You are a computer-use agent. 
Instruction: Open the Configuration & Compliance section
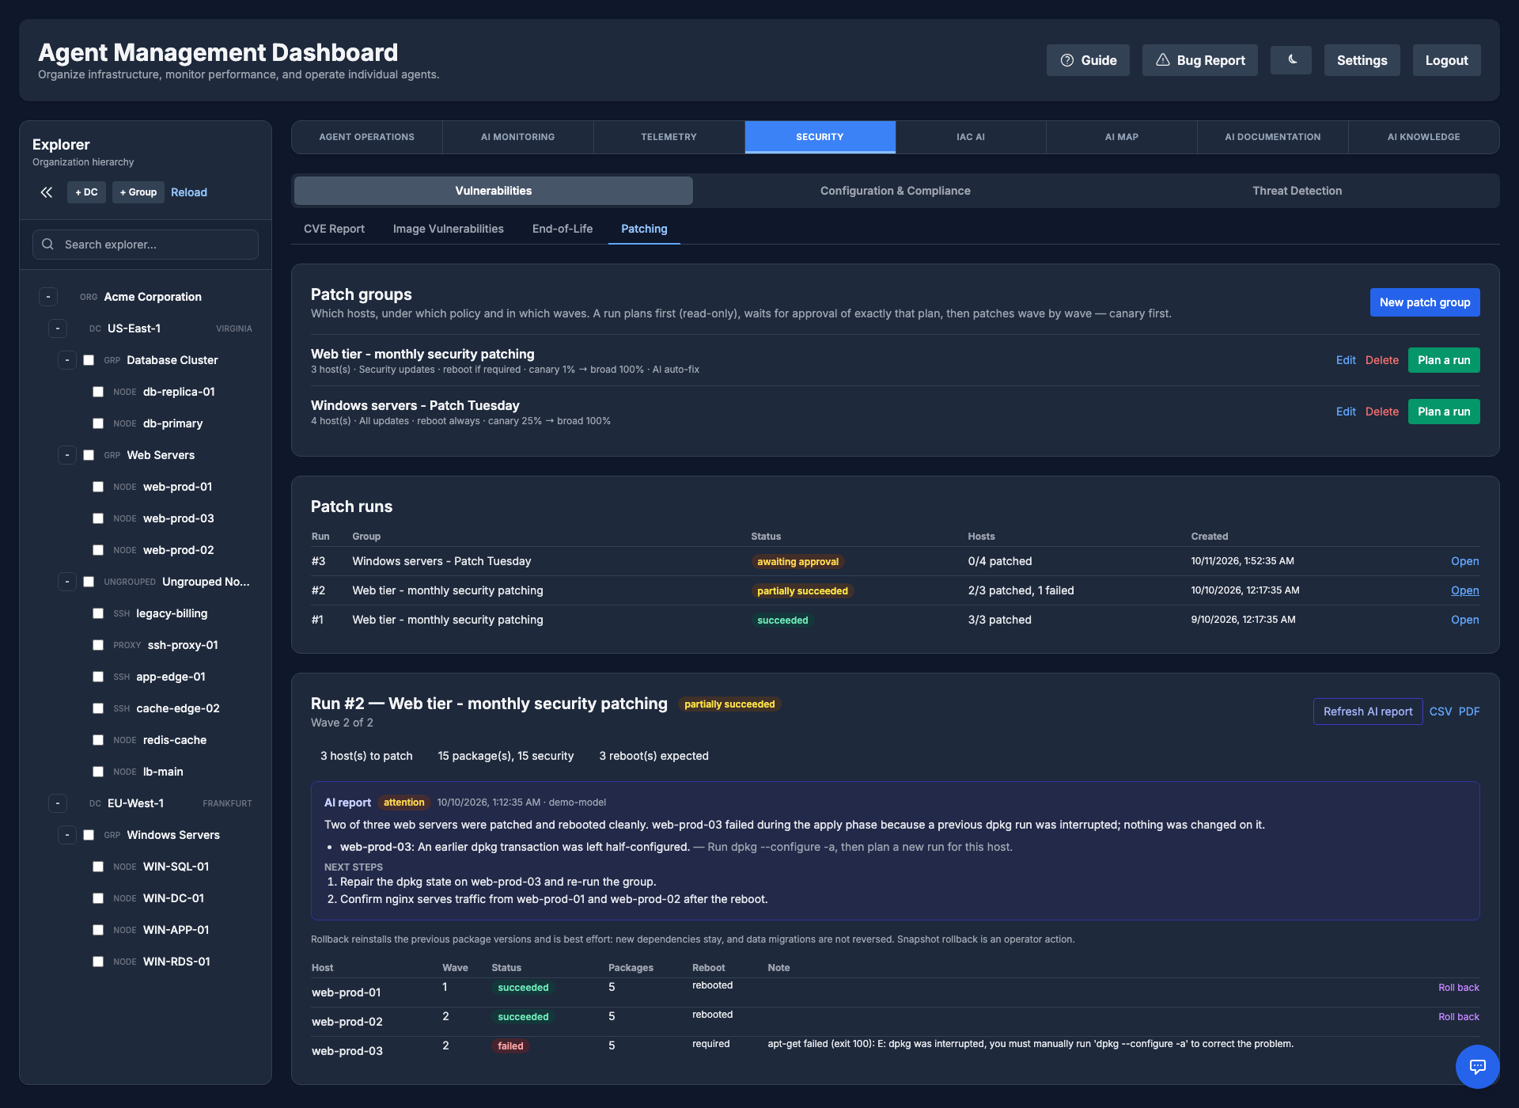[895, 191]
